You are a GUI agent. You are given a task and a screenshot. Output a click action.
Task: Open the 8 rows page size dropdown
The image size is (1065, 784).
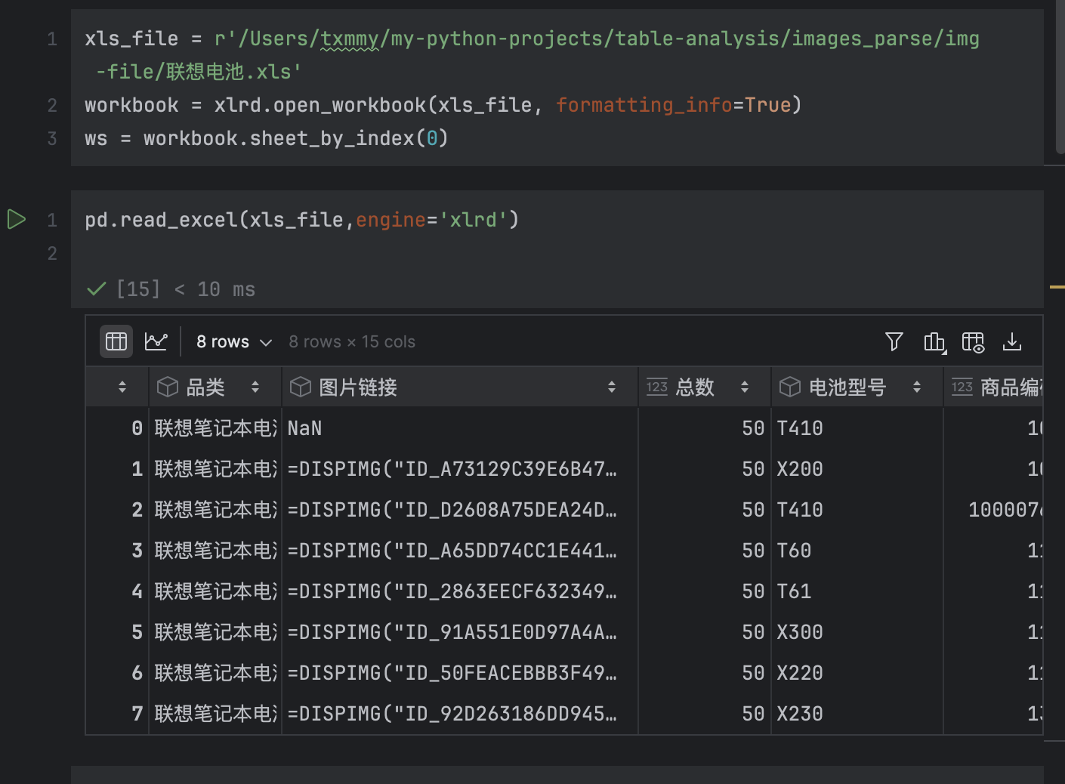pos(233,342)
